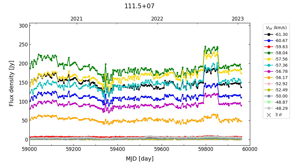Pick the magenta -56.78 legend marker
Image resolution: width=294 pixels, height=165 pixels.
269,71
